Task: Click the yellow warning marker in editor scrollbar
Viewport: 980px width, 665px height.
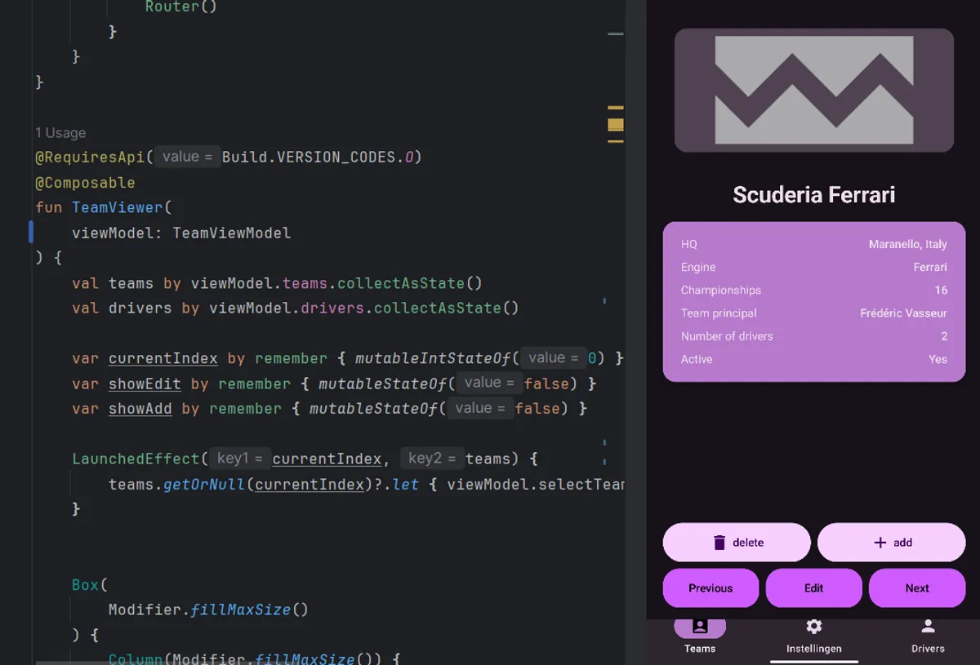Action: point(616,125)
